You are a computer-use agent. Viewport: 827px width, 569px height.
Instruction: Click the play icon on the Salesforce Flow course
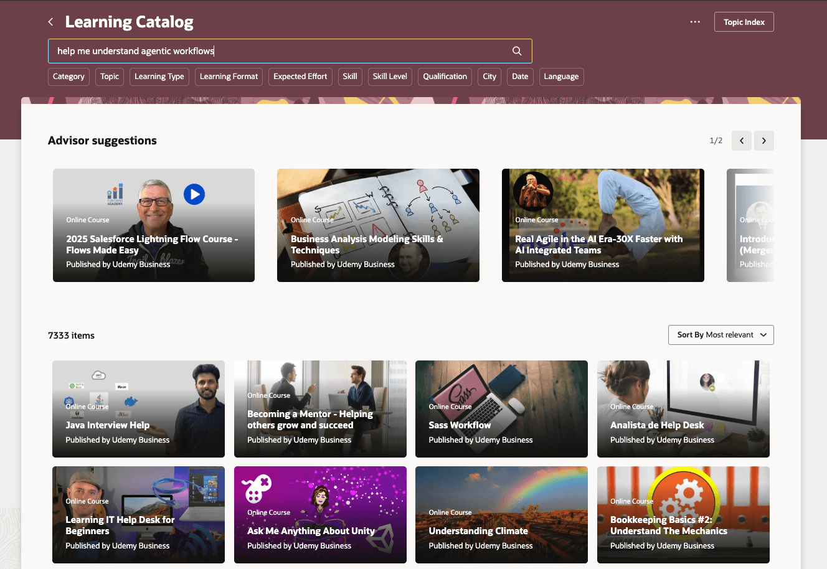point(194,194)
